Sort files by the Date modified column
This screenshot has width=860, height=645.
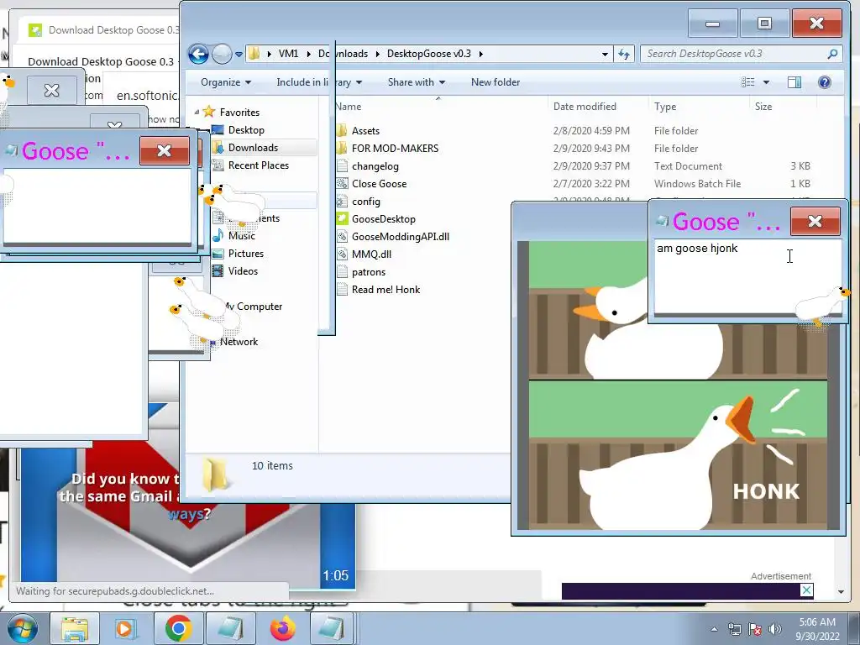[585, 107]
